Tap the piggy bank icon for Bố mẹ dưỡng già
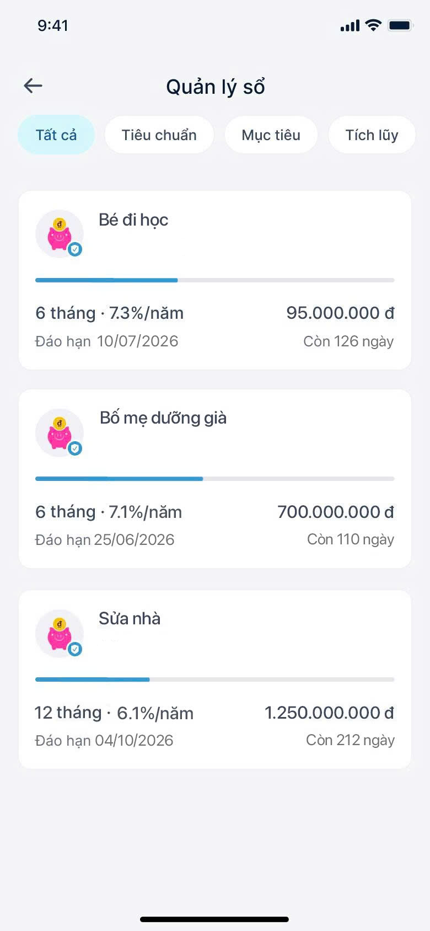 [58, 432]
